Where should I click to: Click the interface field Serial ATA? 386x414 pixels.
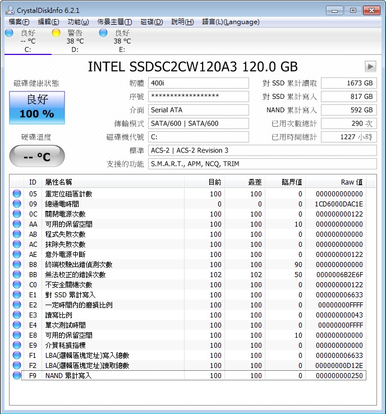(x=198, y=110)
